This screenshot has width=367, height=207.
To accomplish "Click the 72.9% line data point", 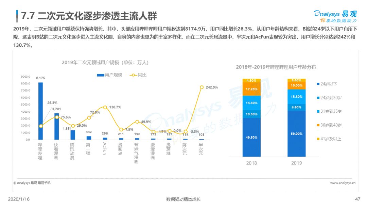I will coord(89,118).
